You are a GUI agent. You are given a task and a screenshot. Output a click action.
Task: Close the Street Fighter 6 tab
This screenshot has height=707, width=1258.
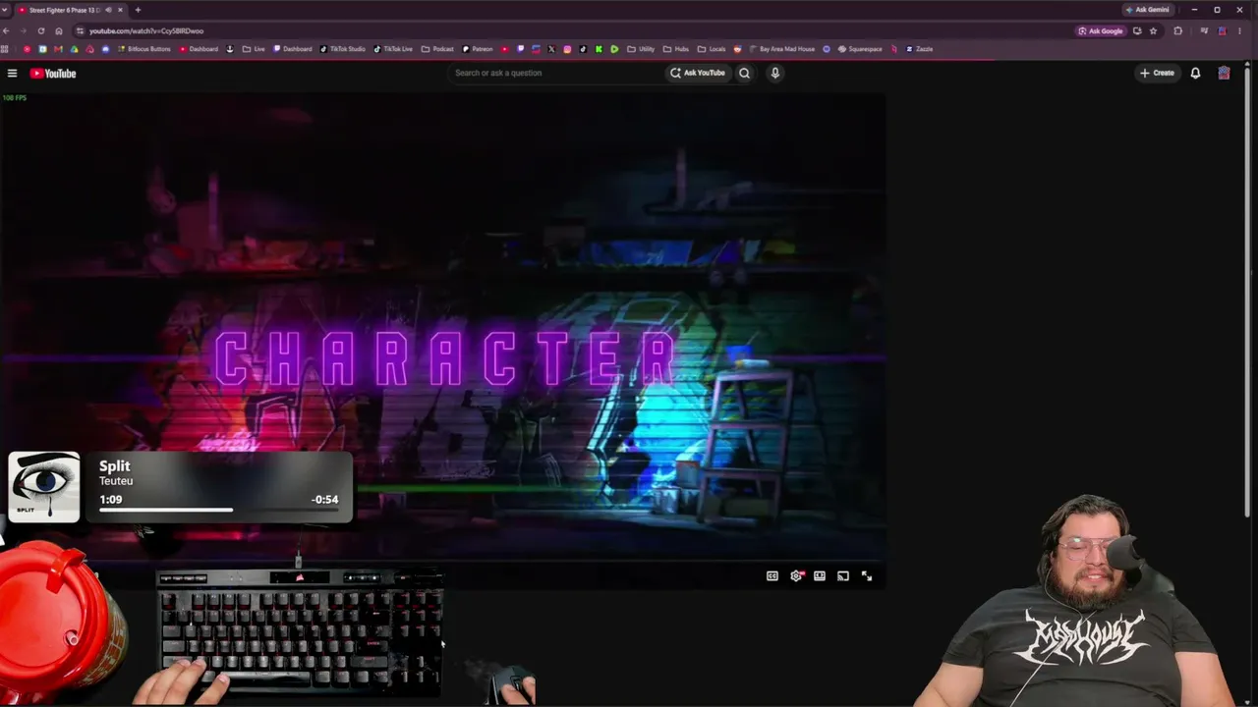pos(120,10)
